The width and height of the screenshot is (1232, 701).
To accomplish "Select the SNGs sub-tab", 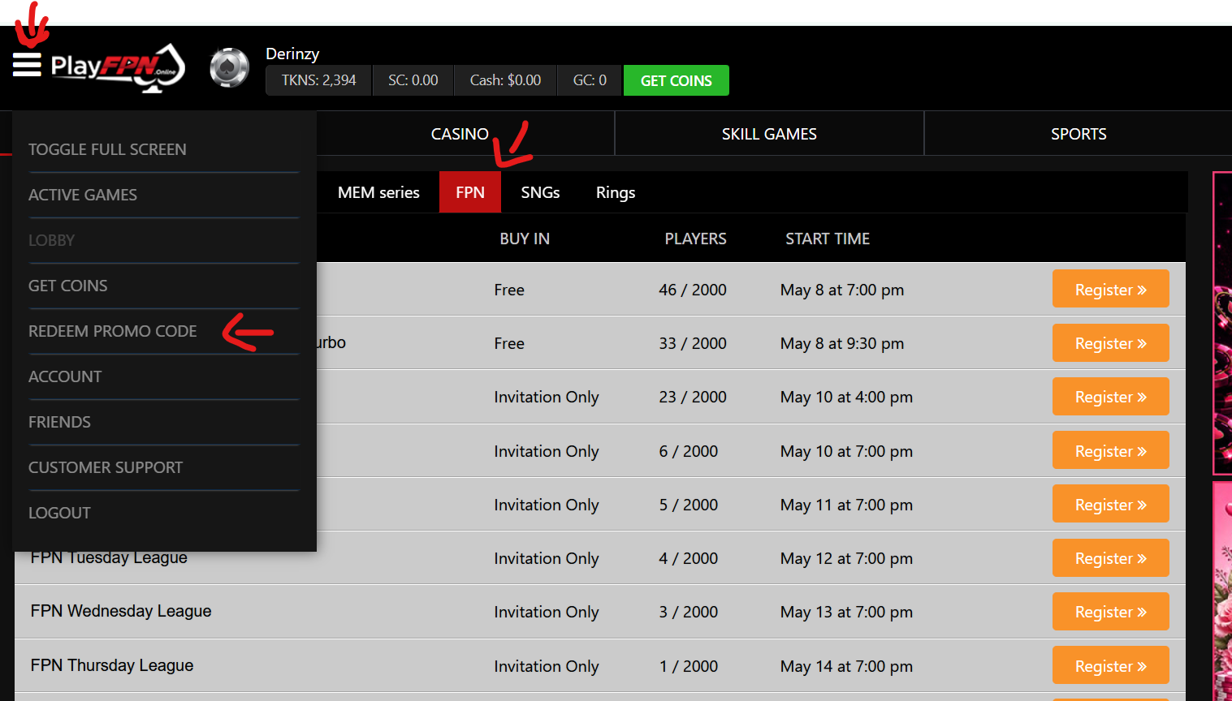I will 540,192.
